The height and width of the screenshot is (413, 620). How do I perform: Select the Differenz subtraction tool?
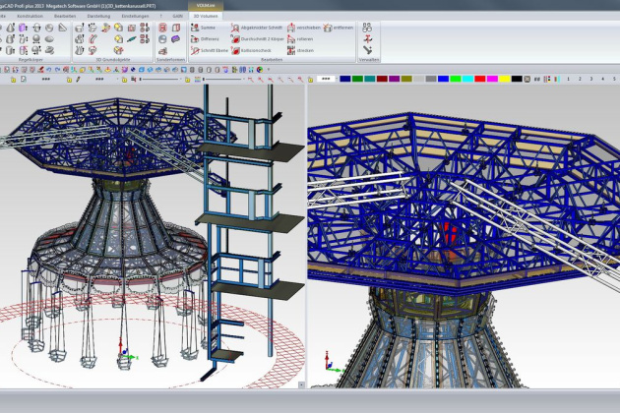click(x=206, y=38)
